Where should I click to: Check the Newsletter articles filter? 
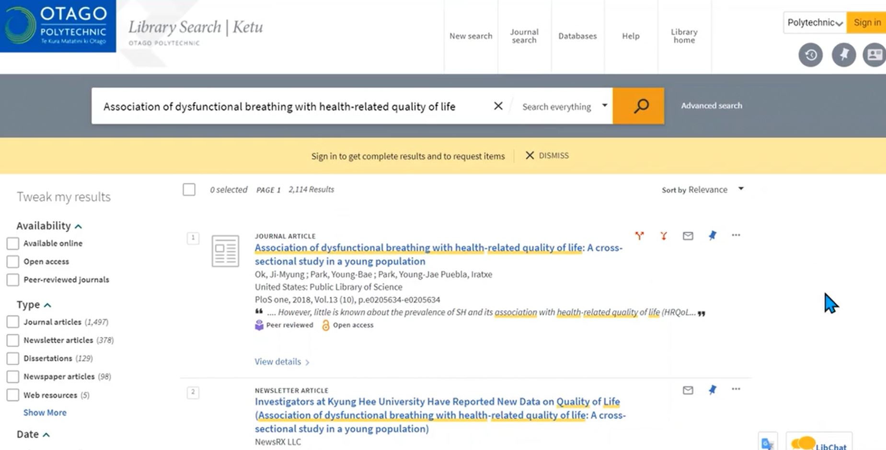click(13, 340)
